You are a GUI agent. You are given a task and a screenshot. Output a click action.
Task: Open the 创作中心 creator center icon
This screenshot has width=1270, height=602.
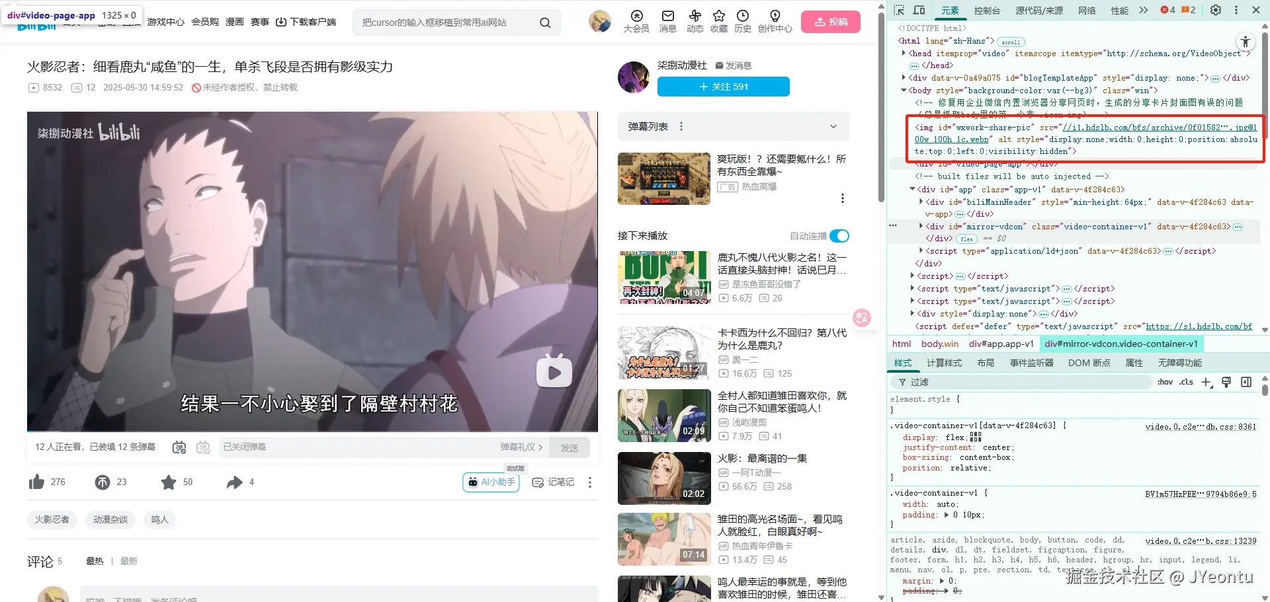pos(775,21)
